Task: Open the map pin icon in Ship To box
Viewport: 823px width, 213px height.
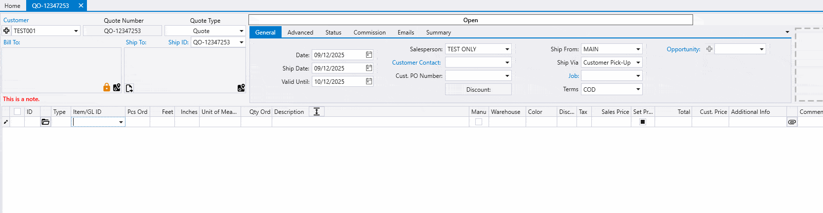Action: tap(241, 88)
